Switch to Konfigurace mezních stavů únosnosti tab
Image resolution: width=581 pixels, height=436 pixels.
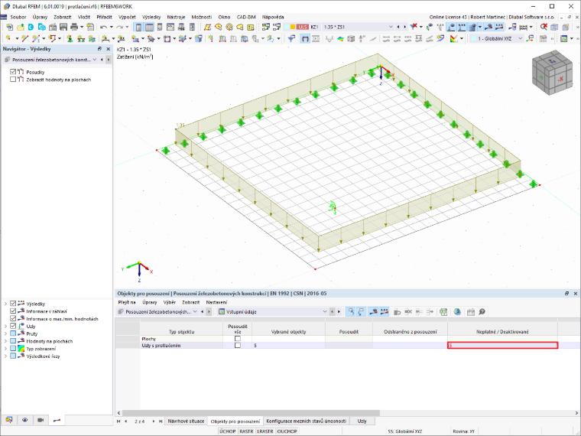tap(306, 421)
